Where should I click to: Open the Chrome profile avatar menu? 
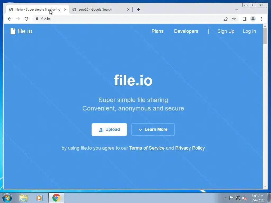pyautogui.click(x=253, y=19)
